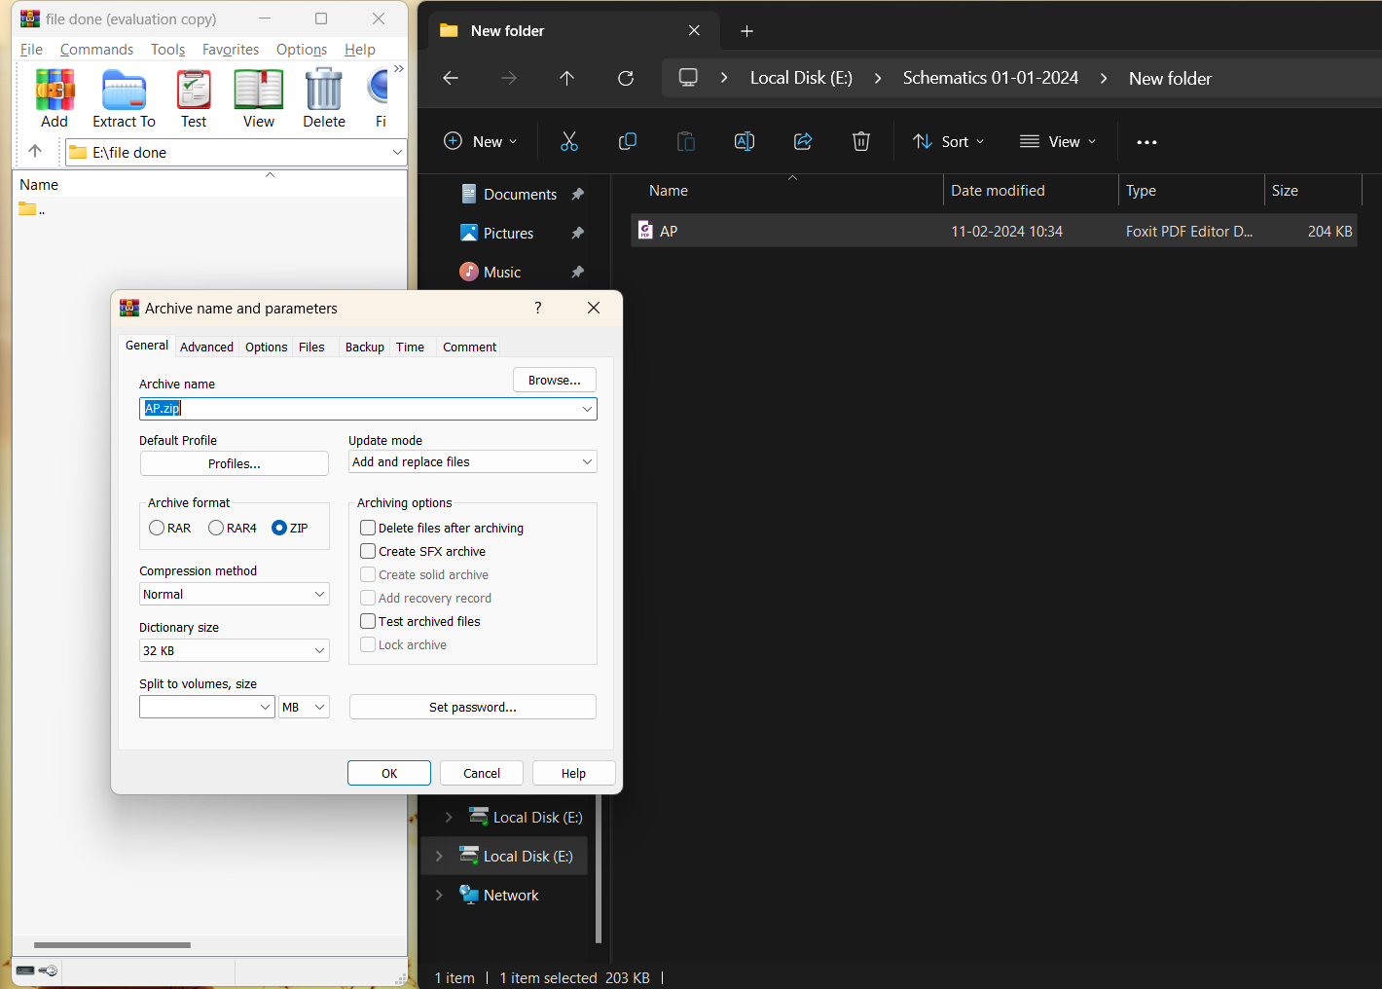
Task: Click the WinRAR Add toolbar icon
Action: point(55,92)
